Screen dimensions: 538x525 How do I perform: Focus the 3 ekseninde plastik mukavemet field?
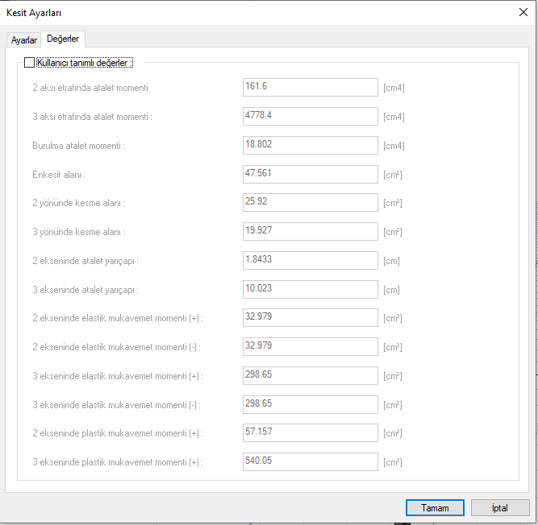(x=310, y=462)
